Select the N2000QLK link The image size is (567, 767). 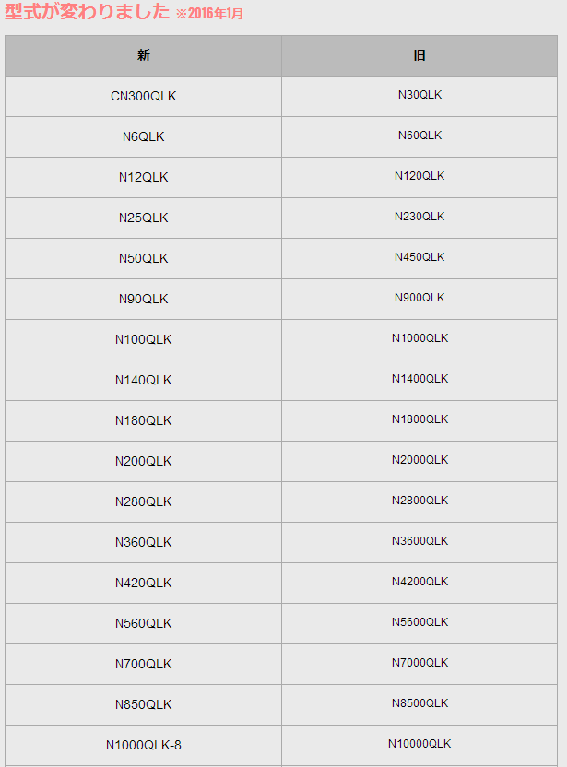click(419, 460)
